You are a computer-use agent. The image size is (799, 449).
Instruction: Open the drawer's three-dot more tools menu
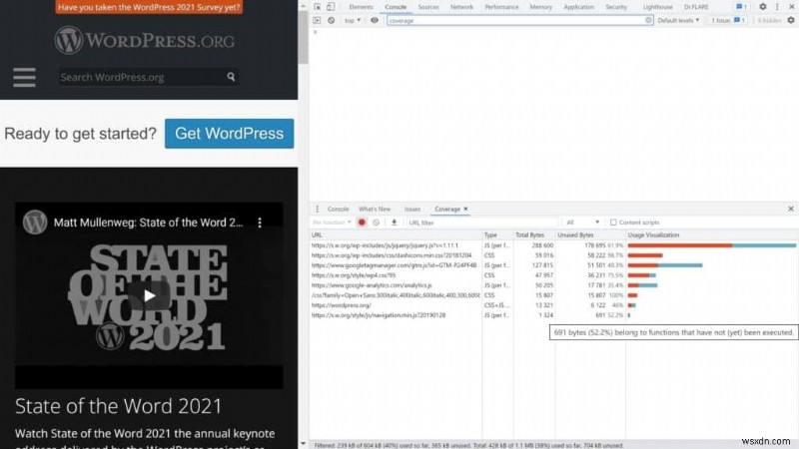coord(317,210)
